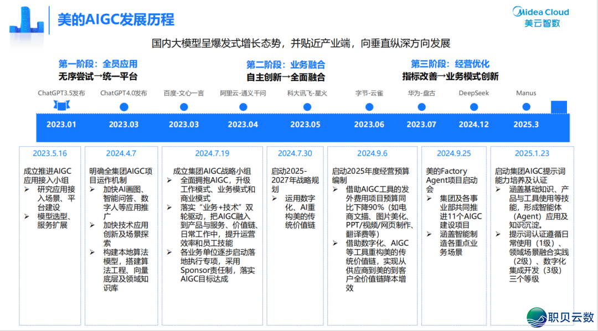The width and height of the screenshot is (598, 331).
Task: Click the line 无序尝试→统一平台
Action: tap(97, 76)
